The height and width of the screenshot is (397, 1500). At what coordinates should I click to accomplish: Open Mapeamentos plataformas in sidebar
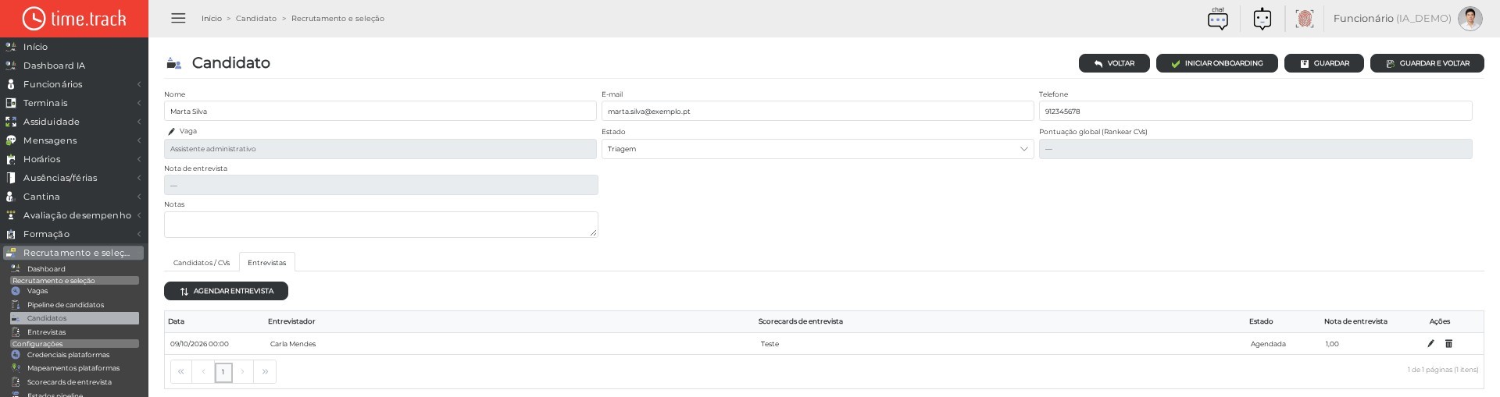[x=73, y=368]
